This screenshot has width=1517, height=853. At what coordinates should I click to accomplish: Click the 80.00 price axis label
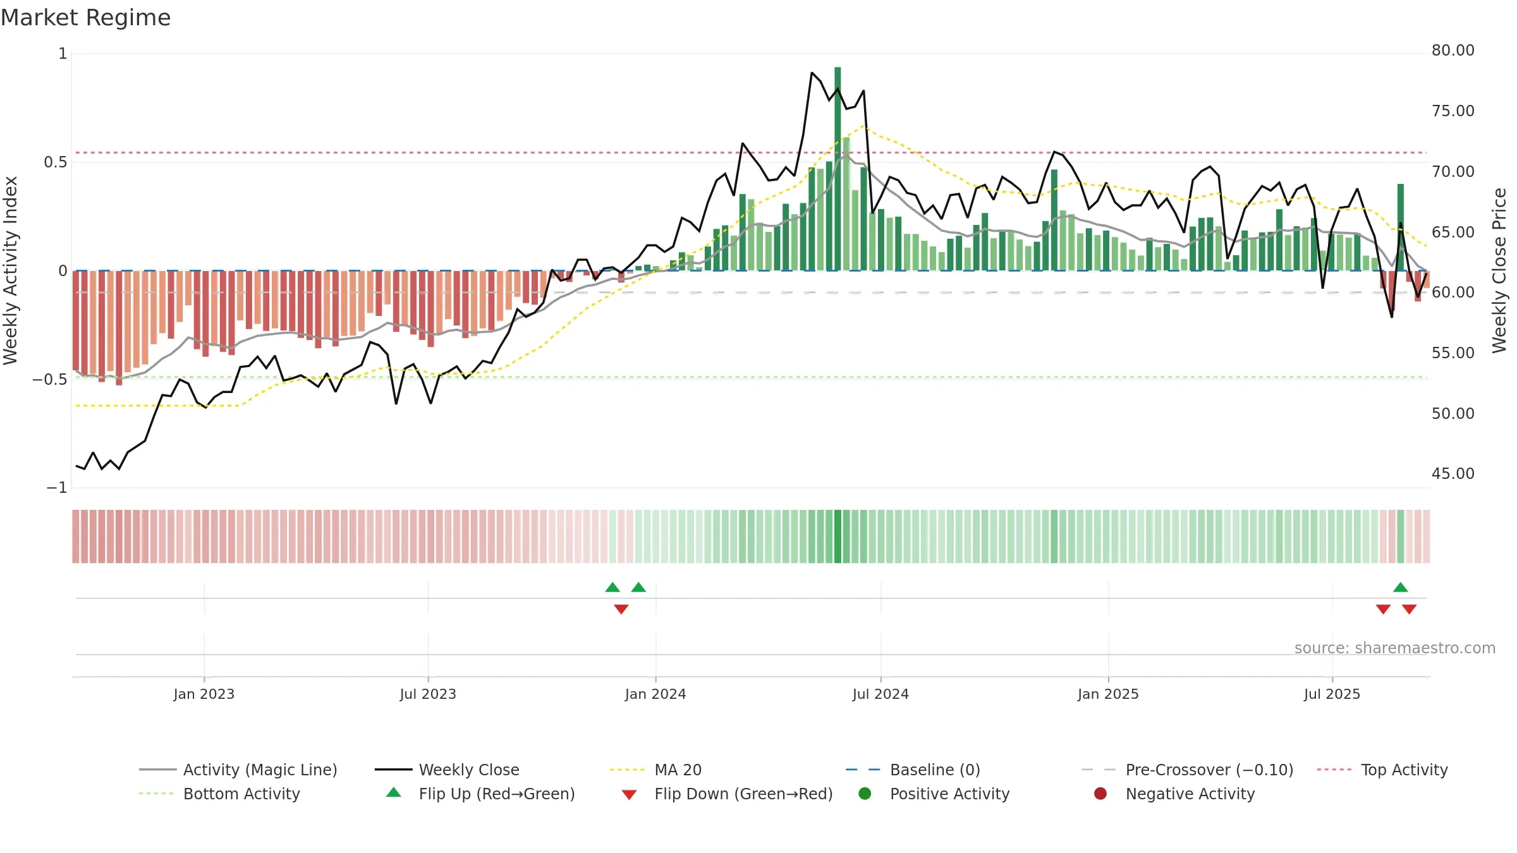point(1453,51)
